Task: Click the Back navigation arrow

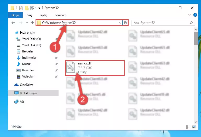Action: (13, 23)
